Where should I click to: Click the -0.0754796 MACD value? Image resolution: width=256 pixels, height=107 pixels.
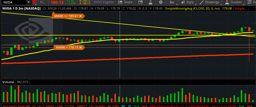pyautogui.click(x=228, y=106)
